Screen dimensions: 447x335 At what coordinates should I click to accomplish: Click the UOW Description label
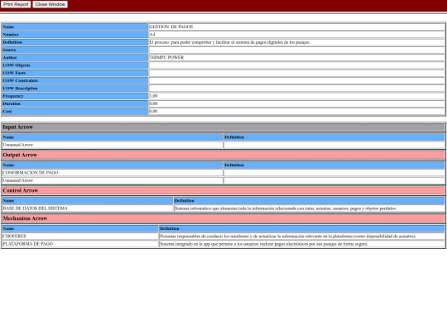point(20,89)
